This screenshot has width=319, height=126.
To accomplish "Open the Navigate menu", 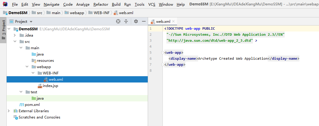I will pyautogui.click(x=52, y=4).
